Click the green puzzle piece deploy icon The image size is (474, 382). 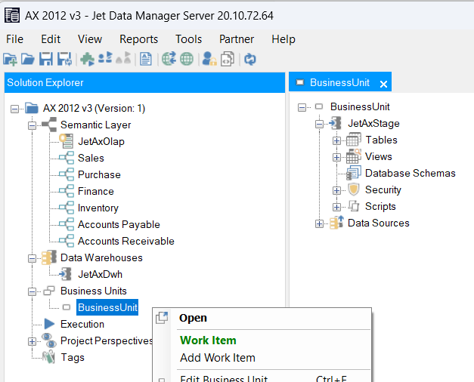pyautogui.click(x=88, y=59)
